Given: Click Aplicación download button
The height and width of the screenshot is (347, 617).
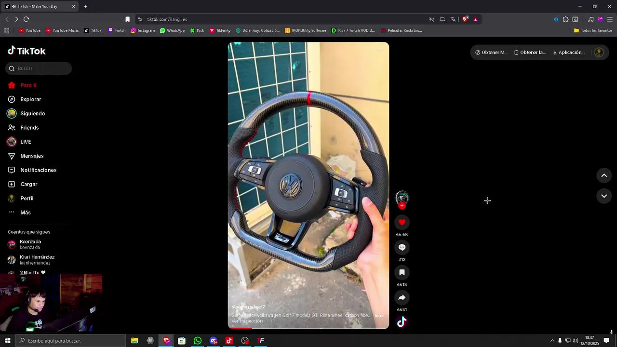Looking at the screenshot, I should 569,52.
